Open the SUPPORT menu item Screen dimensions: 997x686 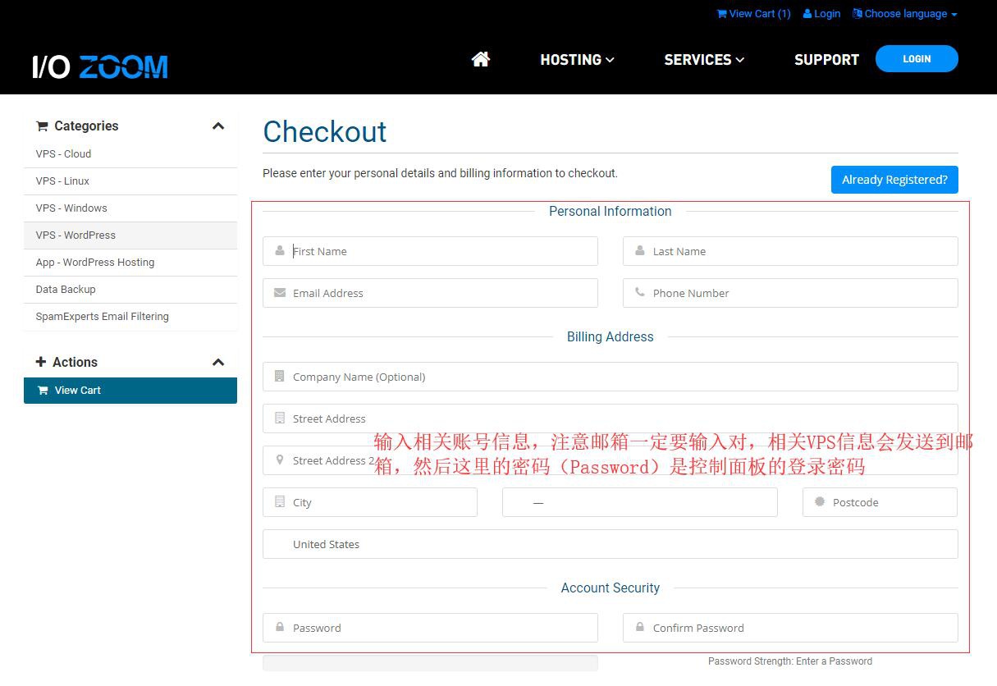[x=826, y=59]
